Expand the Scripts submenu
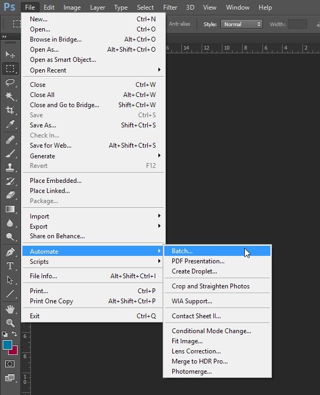320x395 pixels. coord(93,262)
